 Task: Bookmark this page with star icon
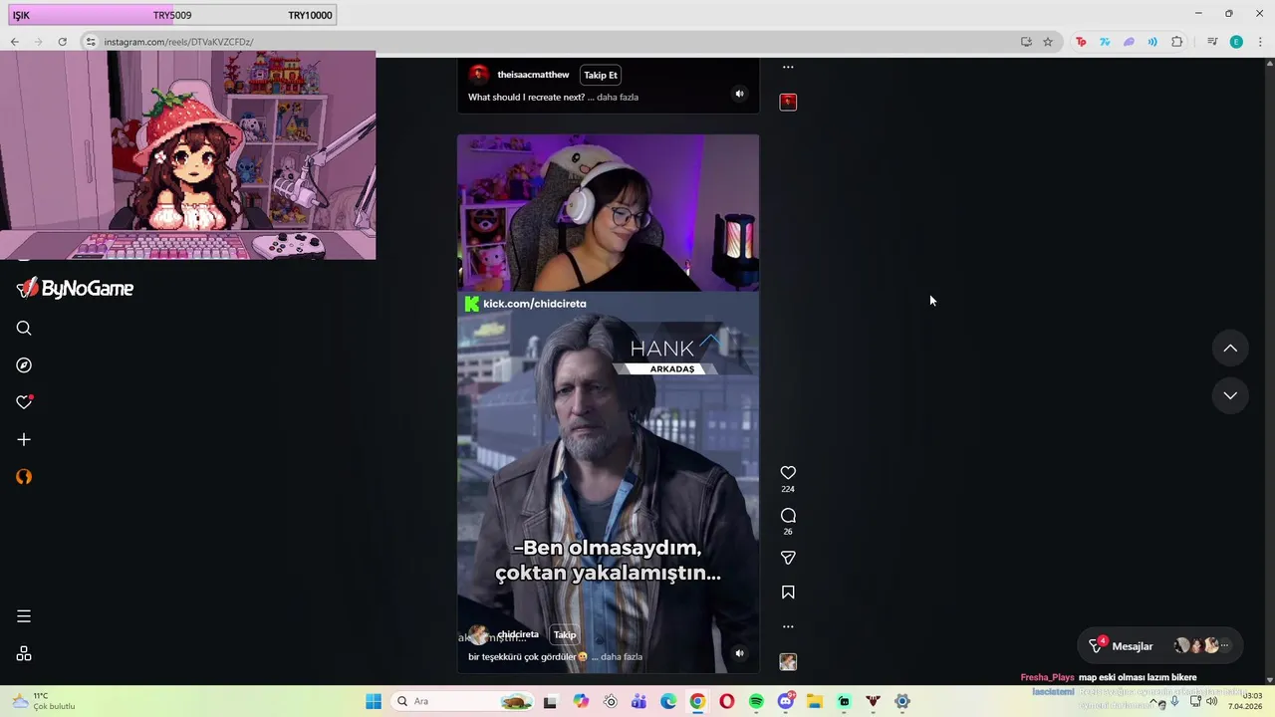pos(1048,42)
